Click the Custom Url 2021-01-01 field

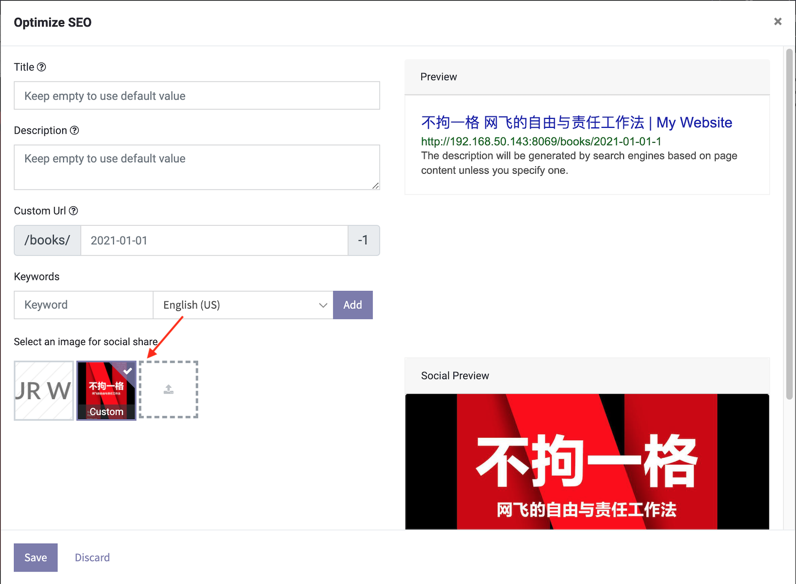click(x=214, y=240)
